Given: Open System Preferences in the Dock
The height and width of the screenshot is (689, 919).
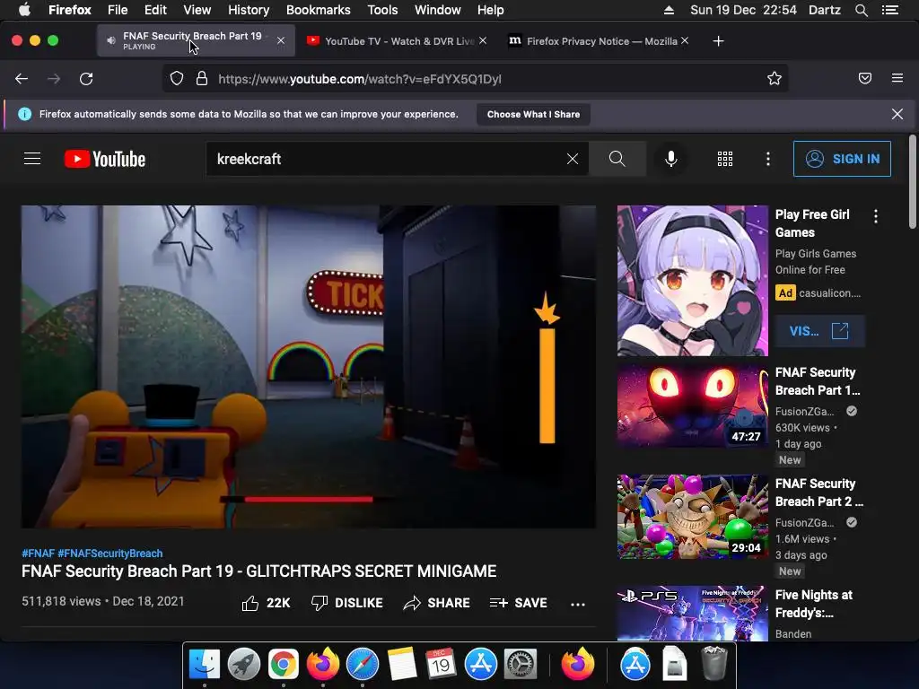Looking at the screenshot, I should tap(520, 665).
